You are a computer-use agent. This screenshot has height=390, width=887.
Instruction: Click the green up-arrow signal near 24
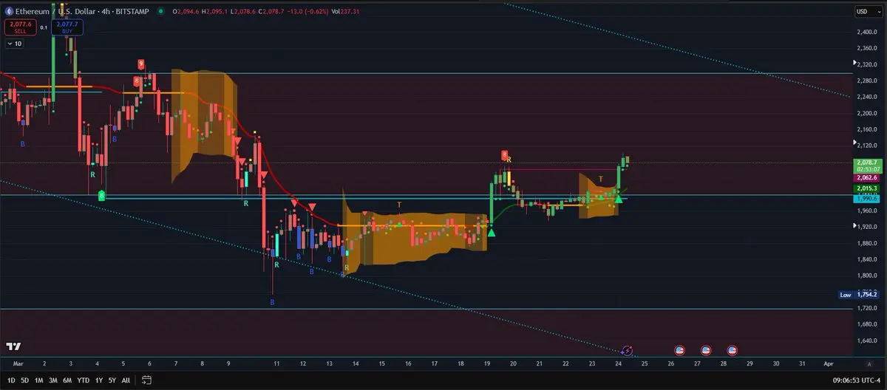click(618, 199)
